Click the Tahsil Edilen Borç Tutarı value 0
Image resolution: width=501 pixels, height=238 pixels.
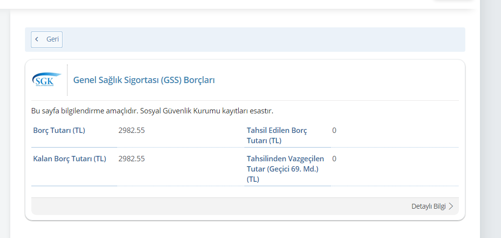coord(334,130)
